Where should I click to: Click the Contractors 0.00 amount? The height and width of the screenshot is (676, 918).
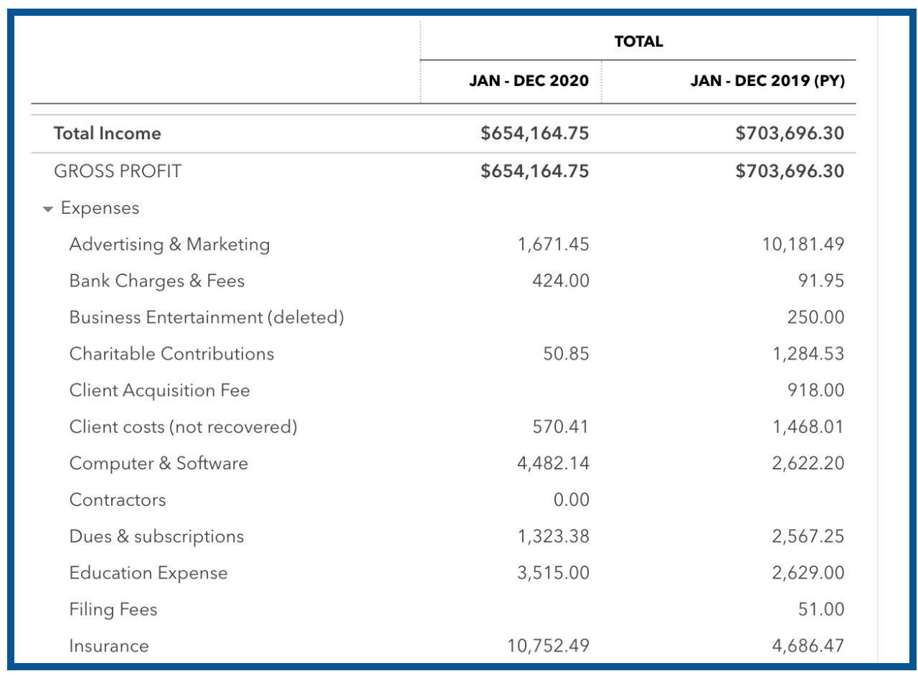point(571,500)
